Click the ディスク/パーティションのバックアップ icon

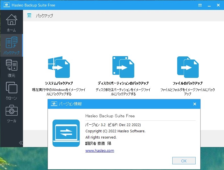click(123, 67)
